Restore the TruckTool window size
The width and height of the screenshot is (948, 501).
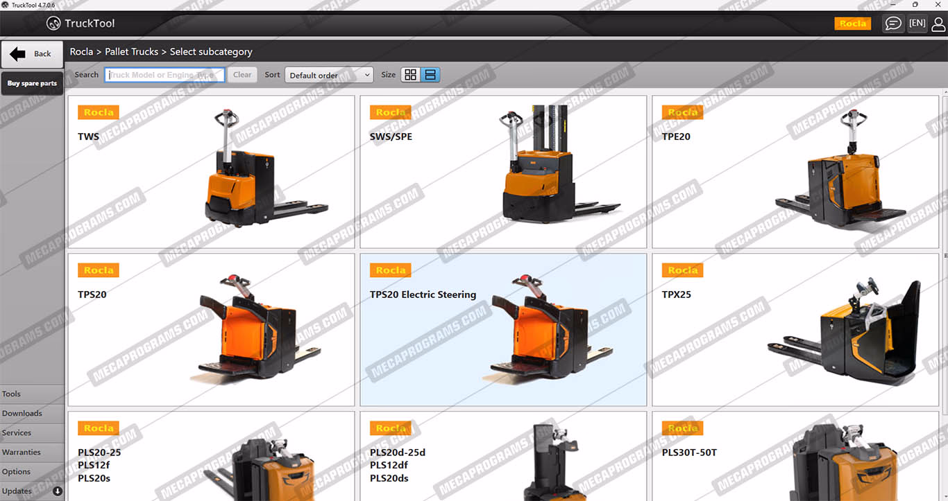915,5
